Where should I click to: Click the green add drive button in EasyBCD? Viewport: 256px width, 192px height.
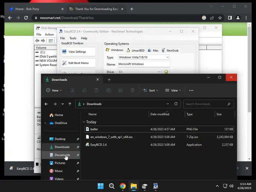click(x=166, y=72)
